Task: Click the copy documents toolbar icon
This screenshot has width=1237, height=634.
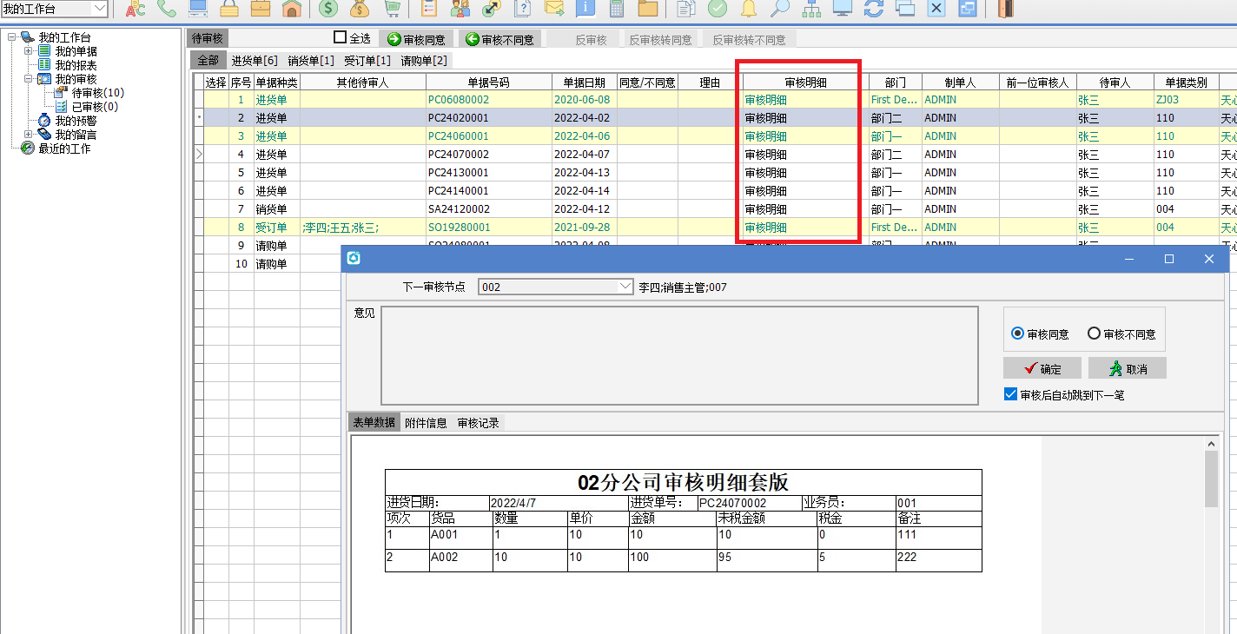Action: click(686, 10)
